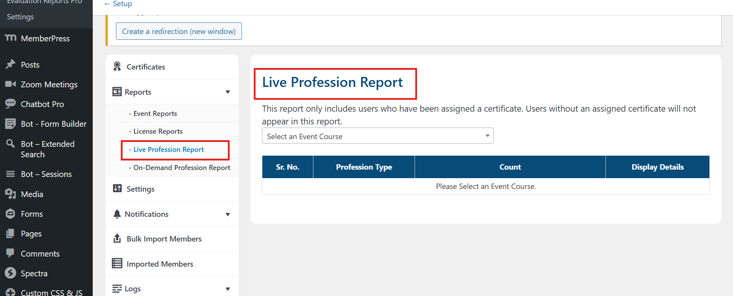Open Settings under Evaluation Reports Pro
The image size is (733, 296).
[x=20, y=17]
